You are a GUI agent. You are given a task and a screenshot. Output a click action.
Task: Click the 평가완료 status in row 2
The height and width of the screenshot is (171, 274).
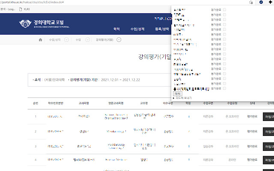[252, 131]
